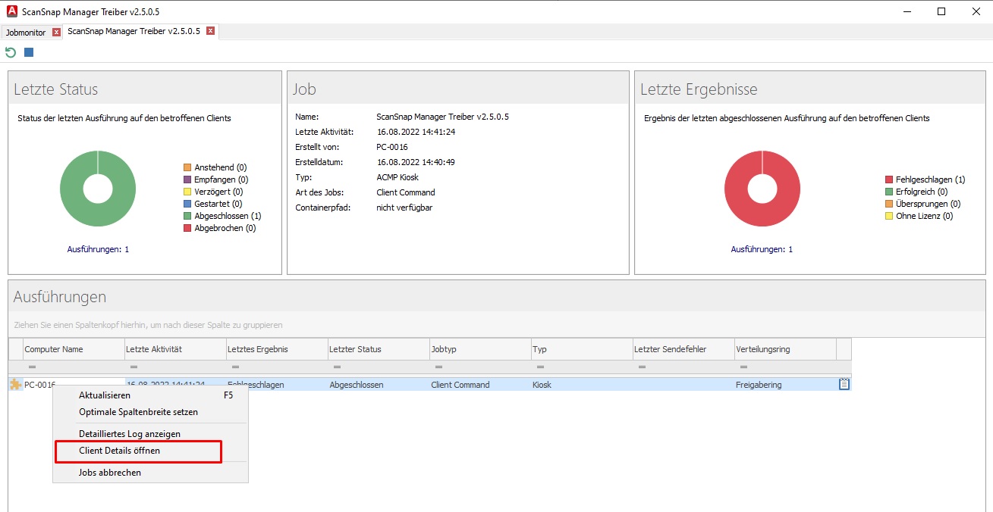993x512 pixels.
Task: Choose Jobs abbrechen in the context menu
Action: 110,473
